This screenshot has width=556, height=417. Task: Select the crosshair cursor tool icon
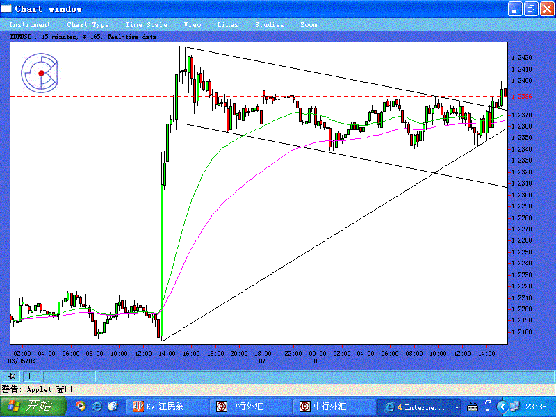click(x=32, y=376)
